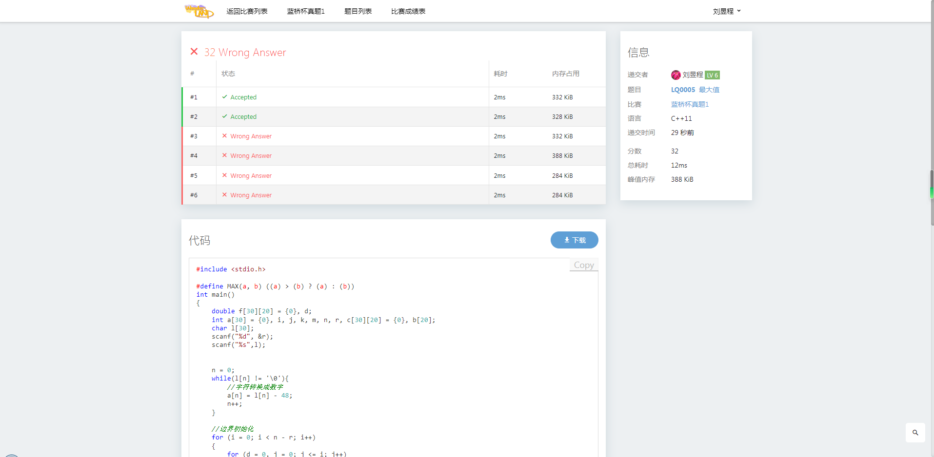934x457 pixels.
Task: Click the 刘昱程 submitter name link
Action: pyautogui.click(x=693, y=75)
